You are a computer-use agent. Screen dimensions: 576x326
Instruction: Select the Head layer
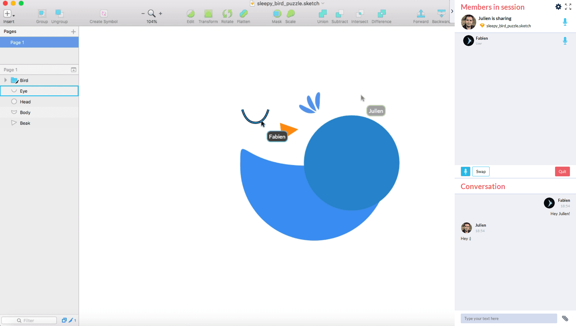tap(25, 102)
